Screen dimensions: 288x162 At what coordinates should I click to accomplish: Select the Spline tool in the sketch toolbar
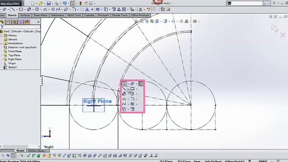click(x=58, y=9)
